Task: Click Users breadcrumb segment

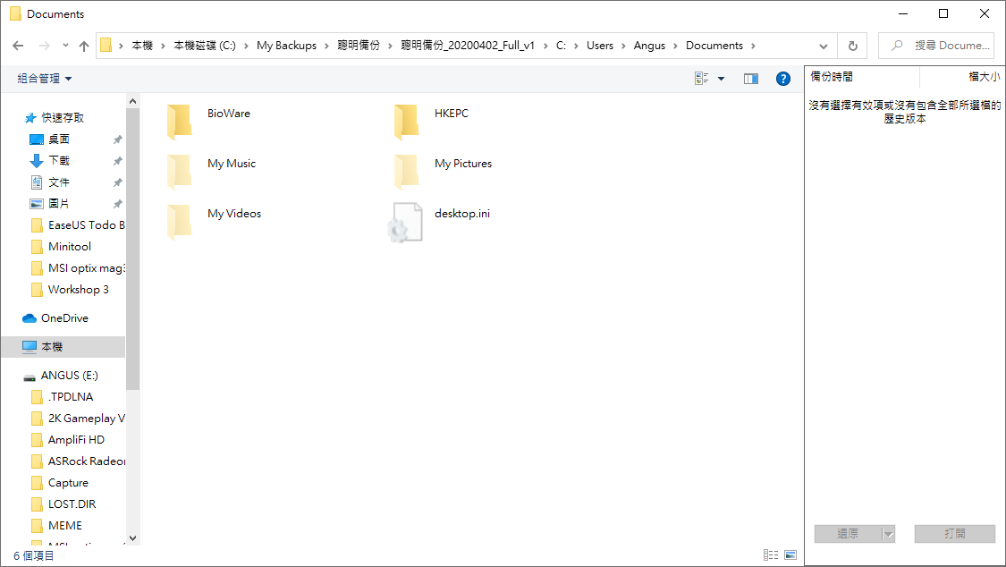Action: (600, 46)
